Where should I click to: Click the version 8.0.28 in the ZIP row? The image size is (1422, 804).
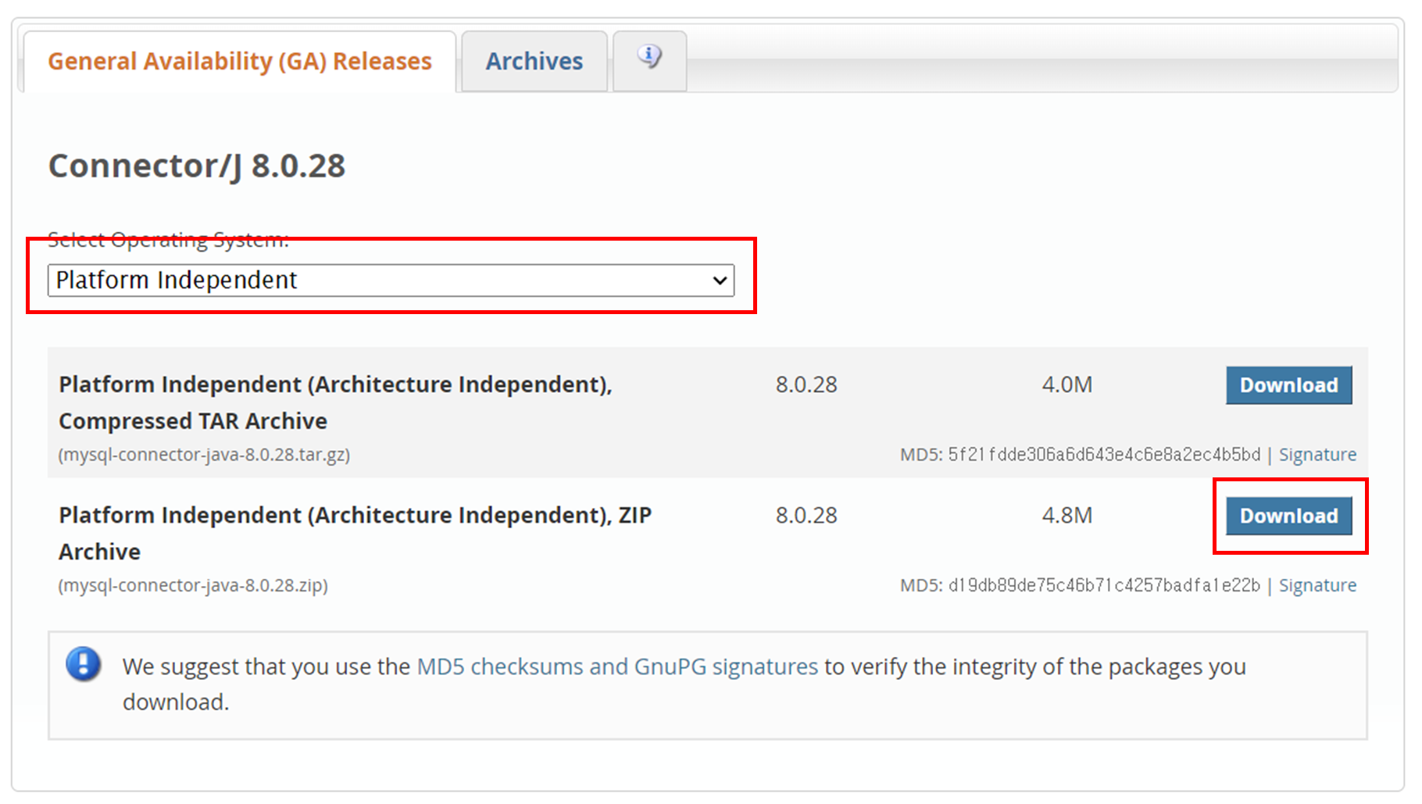click(x=806, y=515)
